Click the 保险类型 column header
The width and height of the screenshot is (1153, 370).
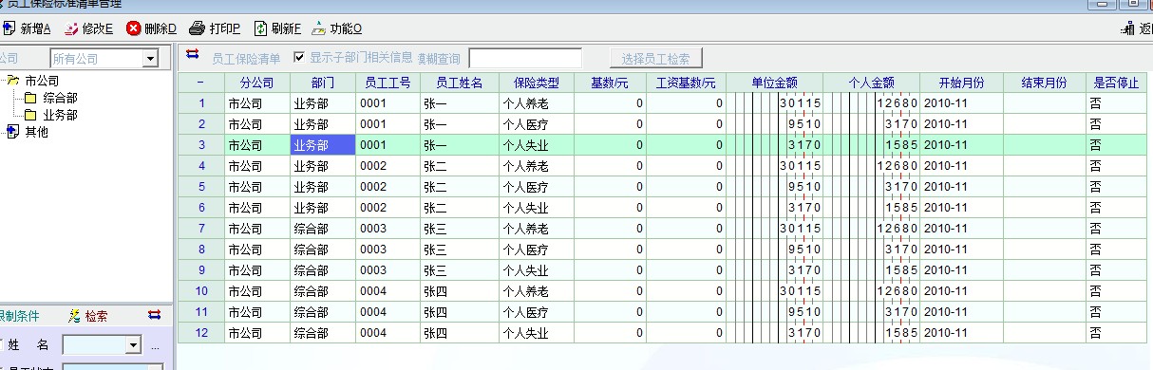[537, 83]
